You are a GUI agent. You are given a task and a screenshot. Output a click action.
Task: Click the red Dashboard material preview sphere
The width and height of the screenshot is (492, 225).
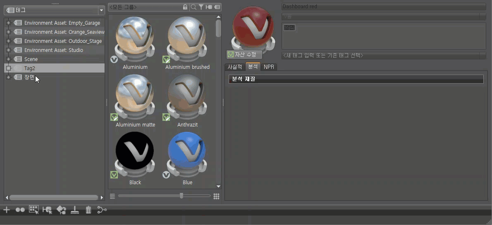point(253,27)
